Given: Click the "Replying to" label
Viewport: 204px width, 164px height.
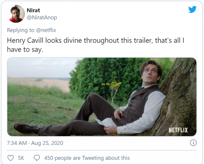Looking at the screenshot, I should tap(21, 30).
